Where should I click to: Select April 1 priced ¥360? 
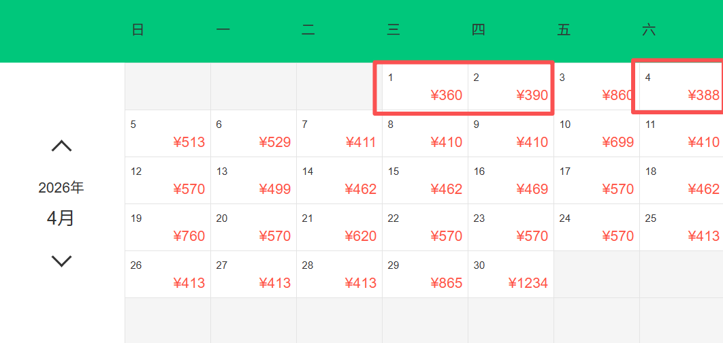[x=425, y=86]
